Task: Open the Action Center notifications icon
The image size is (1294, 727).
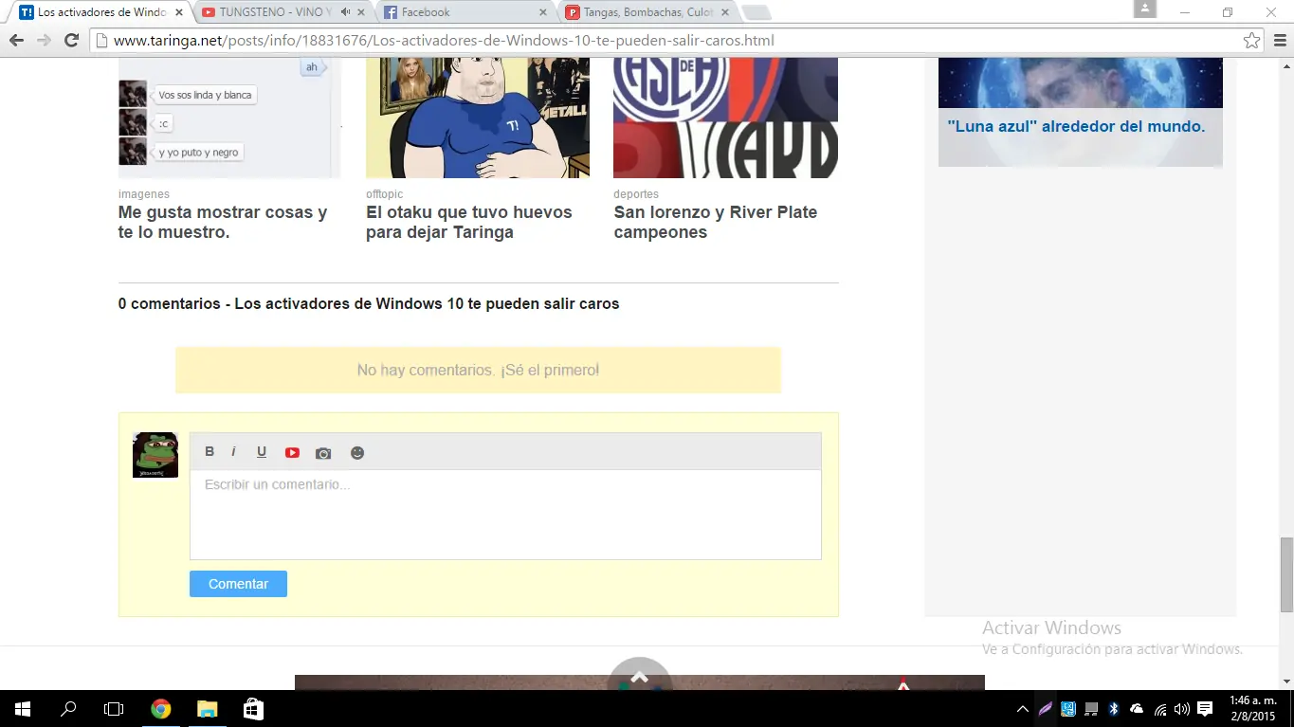Action: (x=1205, y=709)
